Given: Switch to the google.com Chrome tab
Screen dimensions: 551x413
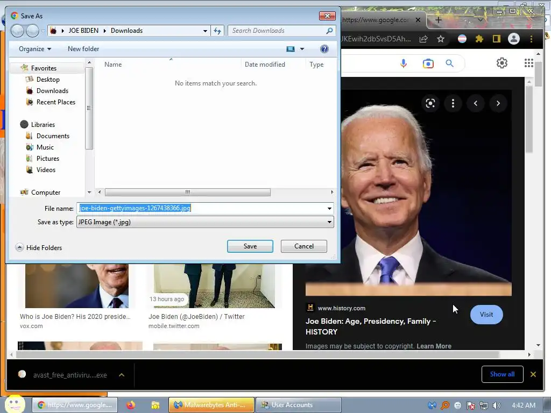Looking at the screenshot, I should tap(375, 20).
